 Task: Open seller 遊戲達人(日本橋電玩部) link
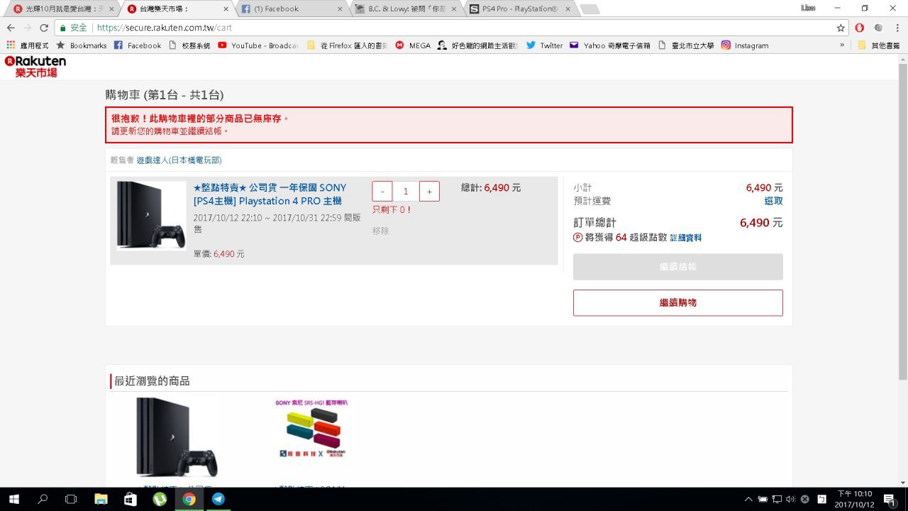[179, 160]
